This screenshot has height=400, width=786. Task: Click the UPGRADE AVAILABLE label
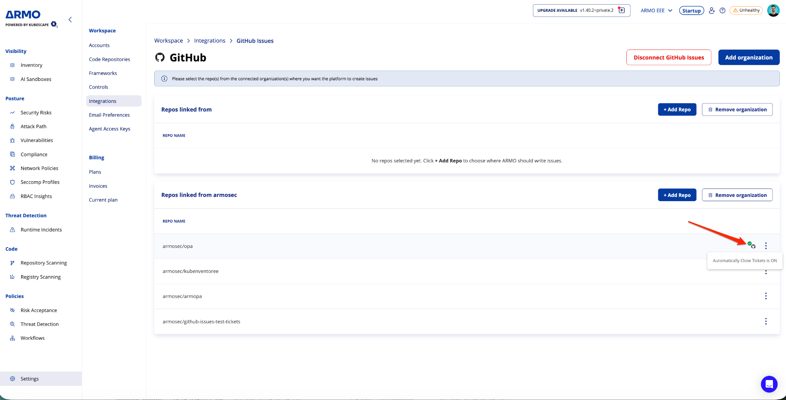557,10
